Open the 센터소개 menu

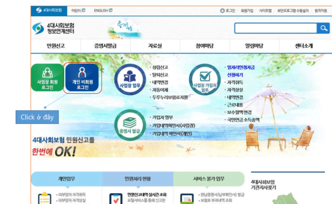pos(304,46)
